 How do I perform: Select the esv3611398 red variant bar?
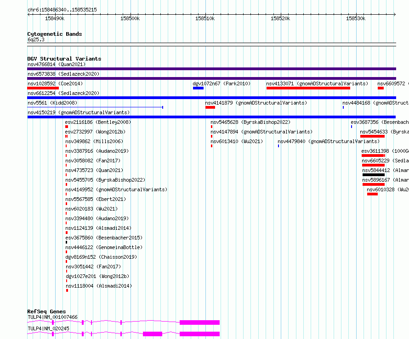pos(373,156)
